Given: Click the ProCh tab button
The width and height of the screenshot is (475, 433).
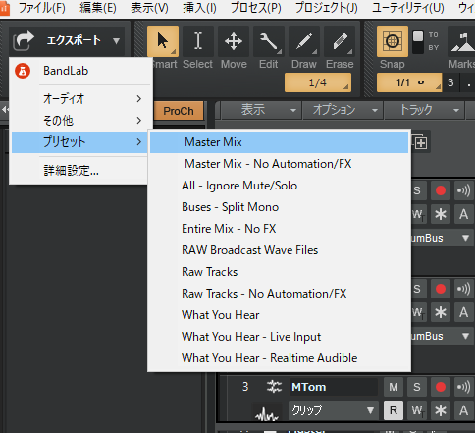Looking at the screenshot, I should pos(179,111).
